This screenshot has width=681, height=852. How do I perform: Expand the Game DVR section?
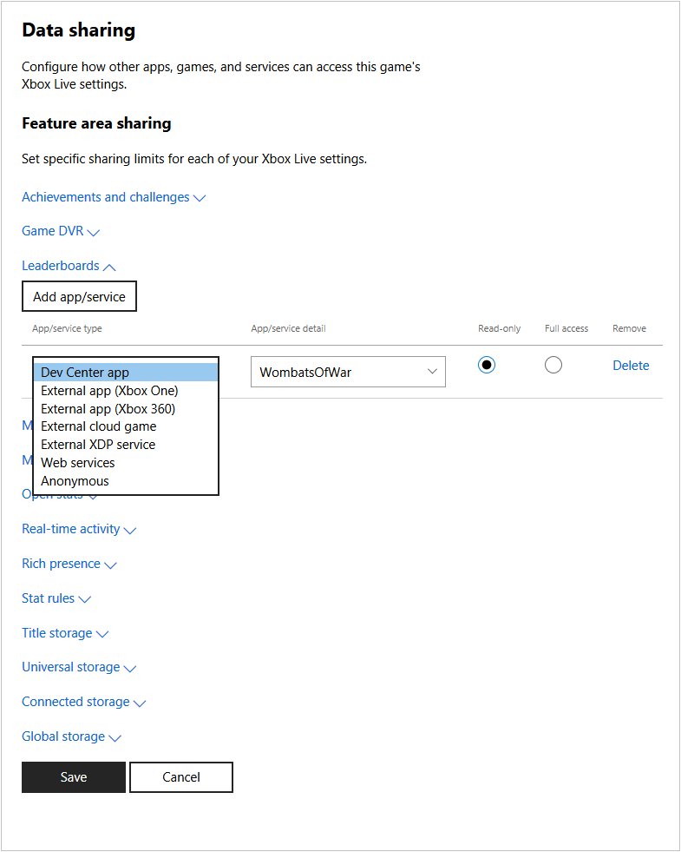61,232
